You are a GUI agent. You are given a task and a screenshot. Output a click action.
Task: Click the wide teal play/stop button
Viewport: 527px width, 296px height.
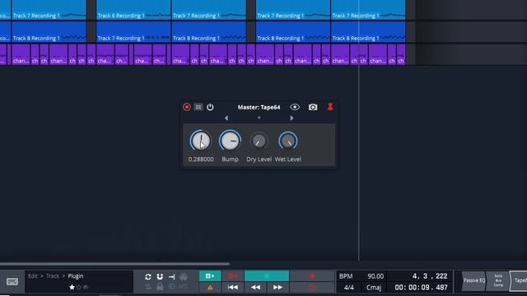click(267, 276)
